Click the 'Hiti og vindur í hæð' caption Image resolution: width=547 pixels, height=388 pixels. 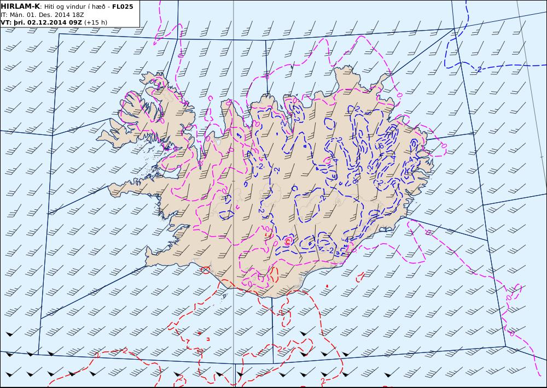74,7
